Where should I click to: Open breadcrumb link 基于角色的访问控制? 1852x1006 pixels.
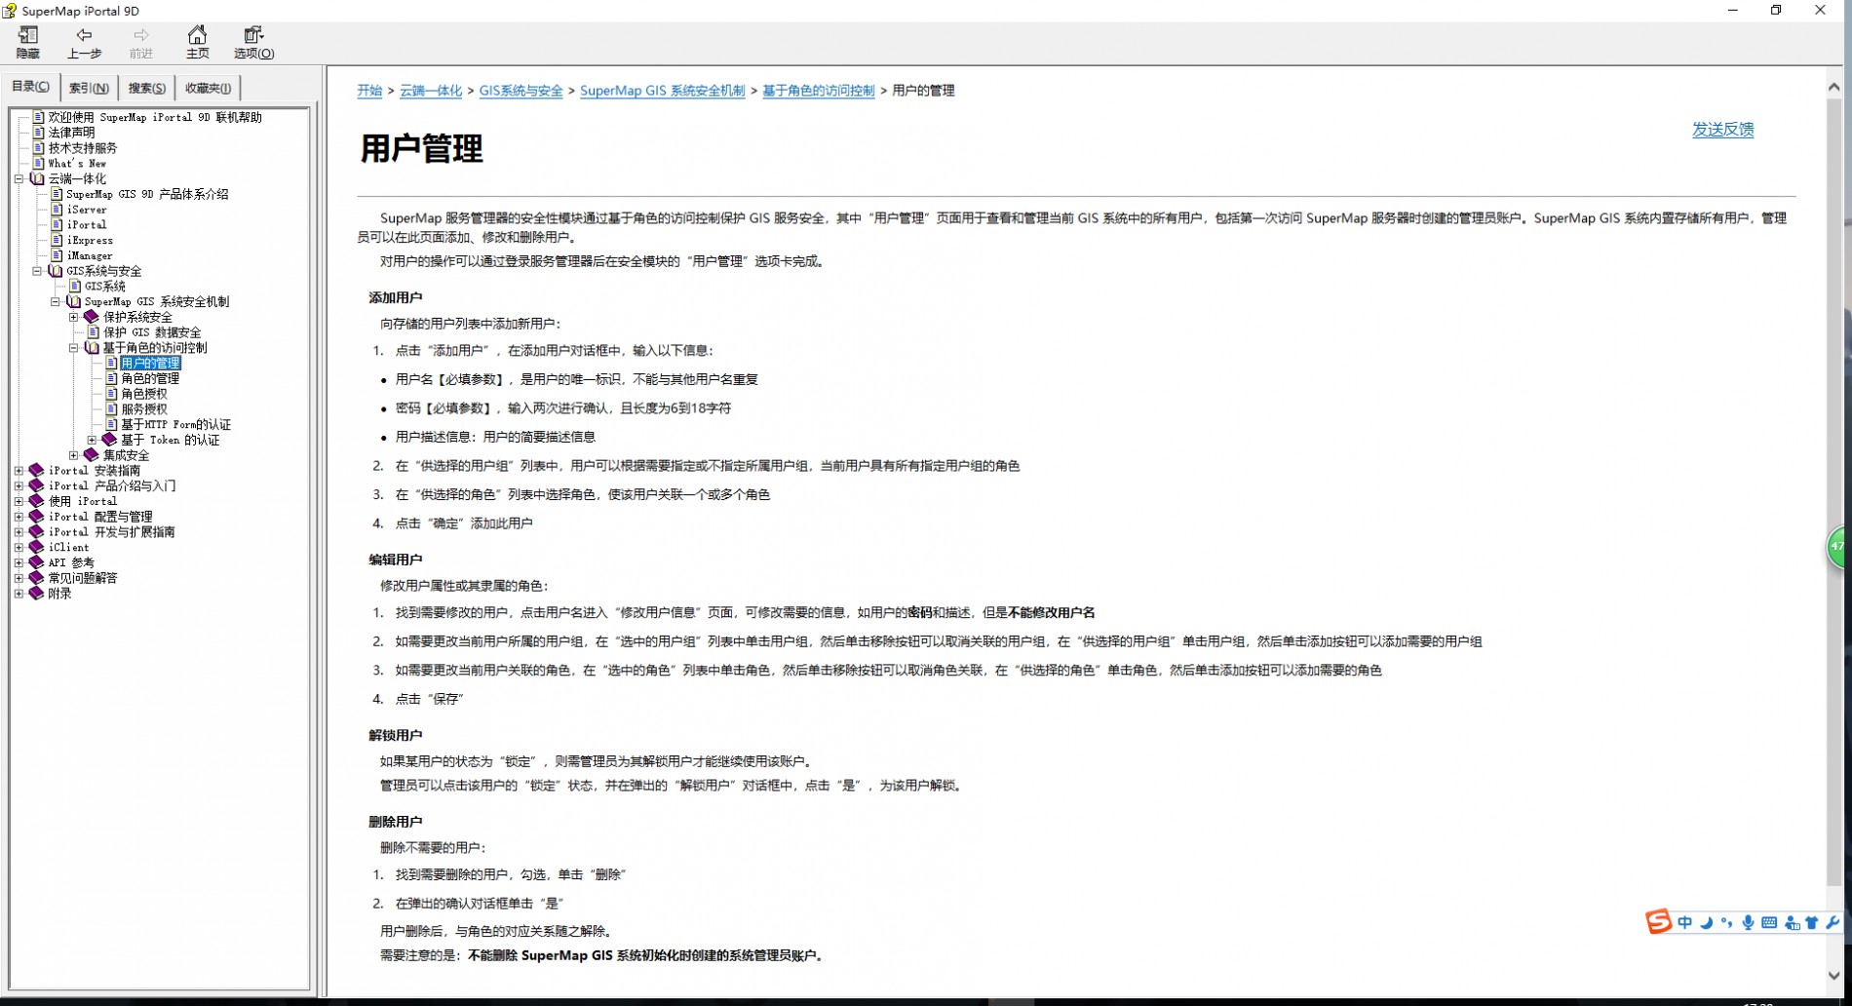coord(818,91)
